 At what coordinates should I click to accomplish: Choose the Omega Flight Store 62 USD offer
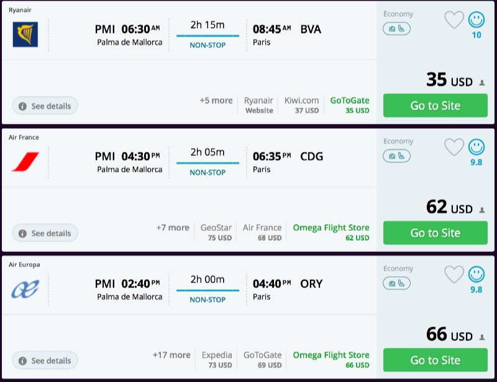[331, 232]
